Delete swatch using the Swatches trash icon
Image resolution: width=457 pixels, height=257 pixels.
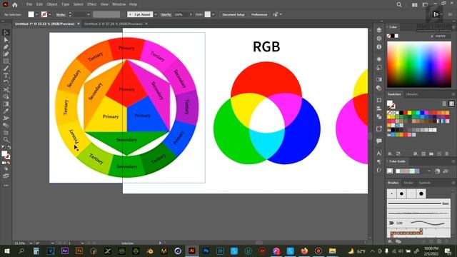point(446,153)
